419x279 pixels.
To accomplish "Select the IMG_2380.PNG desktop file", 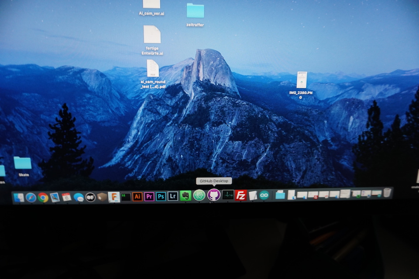I will (x=301, y=80).
